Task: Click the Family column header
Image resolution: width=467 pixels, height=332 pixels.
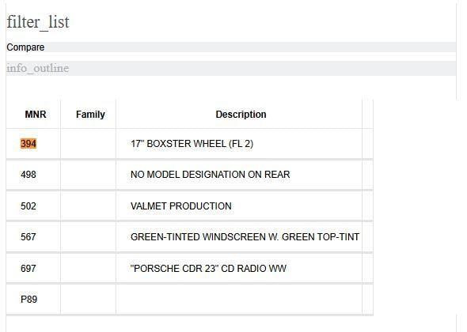Action: [90, 115]
